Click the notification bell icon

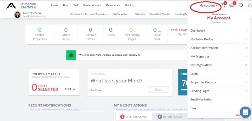(249, 5)
